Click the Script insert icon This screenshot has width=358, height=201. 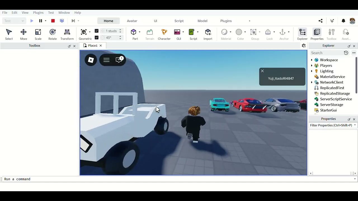click(x=192, y=32)
